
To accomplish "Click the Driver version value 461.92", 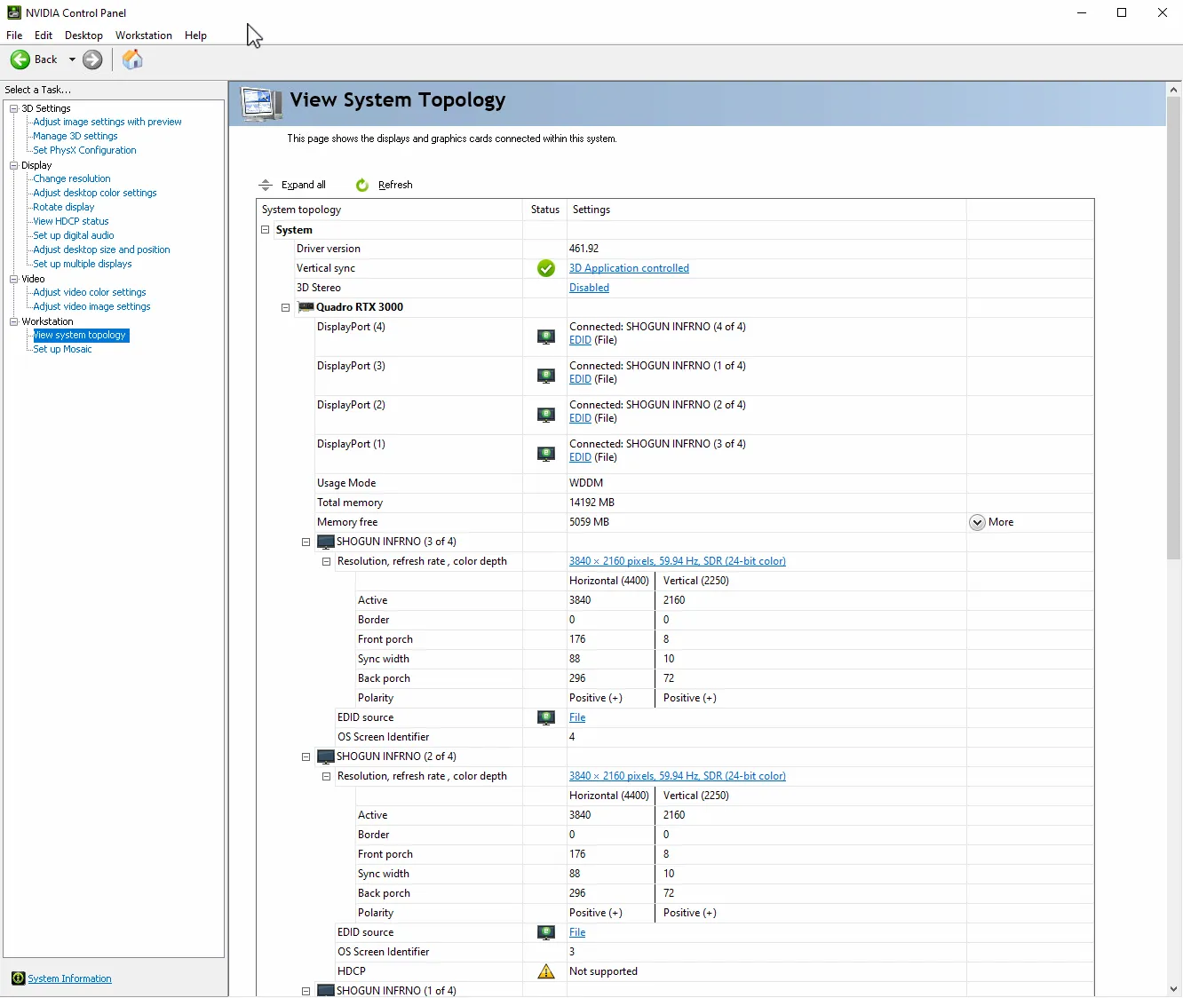I will coord(584,249).
